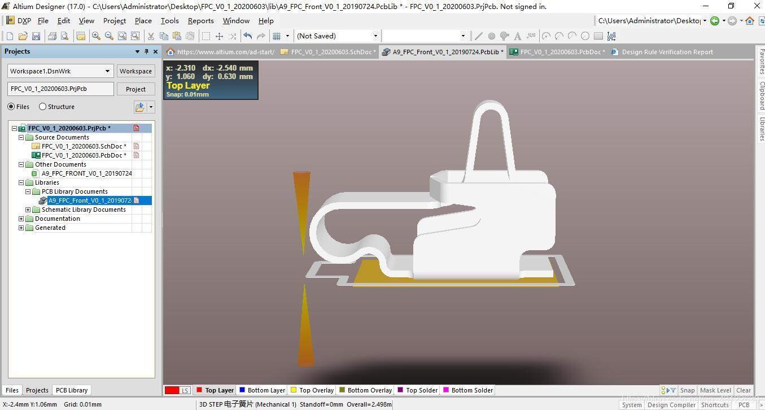Select the Top Solder layer tab
The height and width of the screenshot is (410, 765).
pyautogui.click(x=418, y=390)
